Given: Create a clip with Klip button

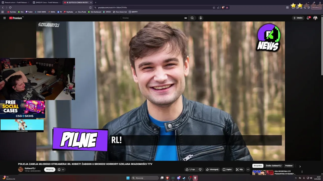Looking at the screenshot, I should tap(239, 169).
